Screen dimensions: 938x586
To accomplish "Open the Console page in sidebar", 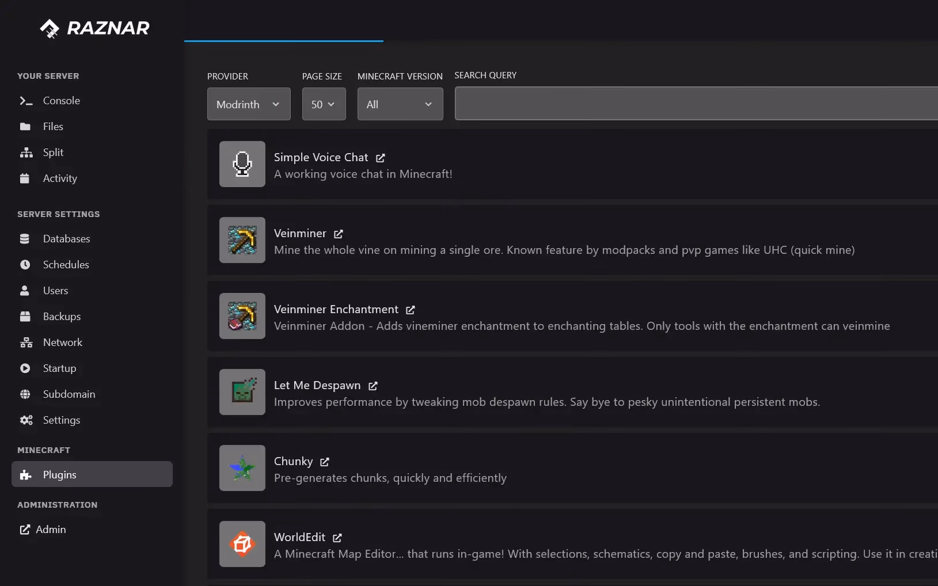I will click(x=92, y=101).
